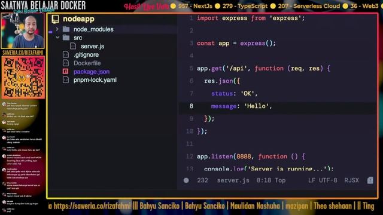383x215 pixels.
Task: Click the pnpm-lock.yaml file icon
Action: tap(66, 80)
